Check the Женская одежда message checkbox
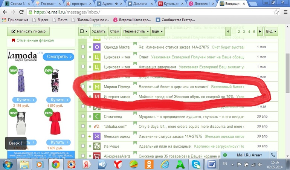 83,136
